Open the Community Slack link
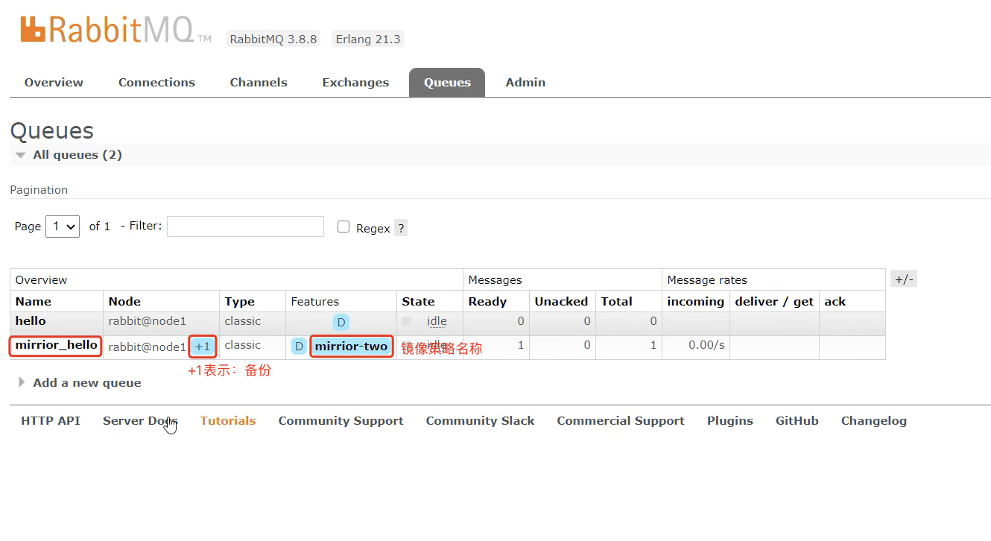 pyautogui.click(x=480, y=421)
